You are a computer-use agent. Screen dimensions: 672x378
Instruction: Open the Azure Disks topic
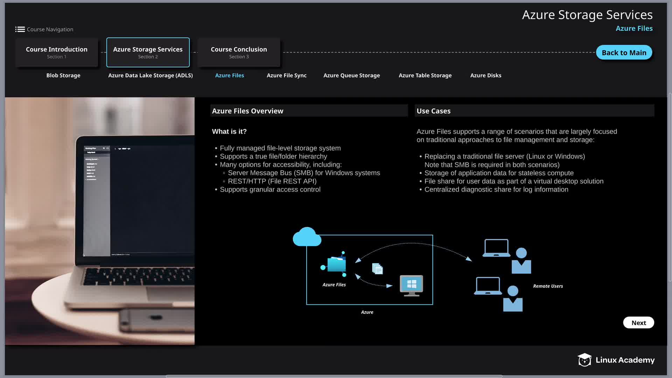(x=485, y=75)
